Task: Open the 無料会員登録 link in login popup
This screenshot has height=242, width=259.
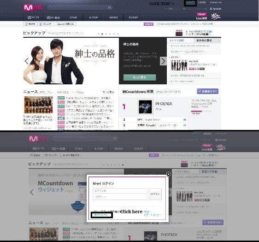Action: coord(101,215)
